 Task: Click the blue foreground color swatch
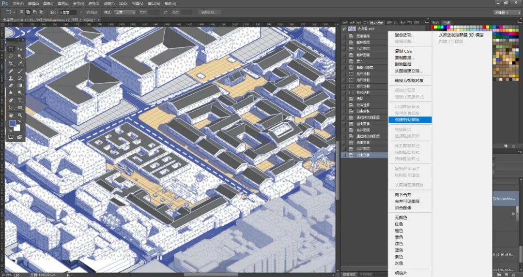[x=13, y=124]
